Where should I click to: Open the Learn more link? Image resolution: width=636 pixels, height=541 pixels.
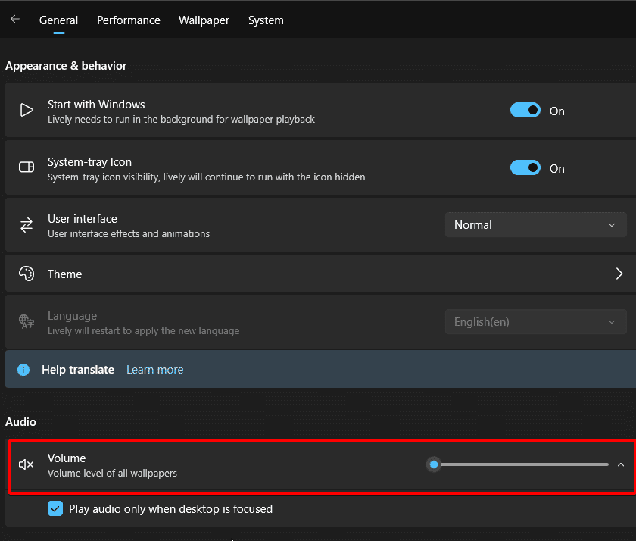(155, 370)
